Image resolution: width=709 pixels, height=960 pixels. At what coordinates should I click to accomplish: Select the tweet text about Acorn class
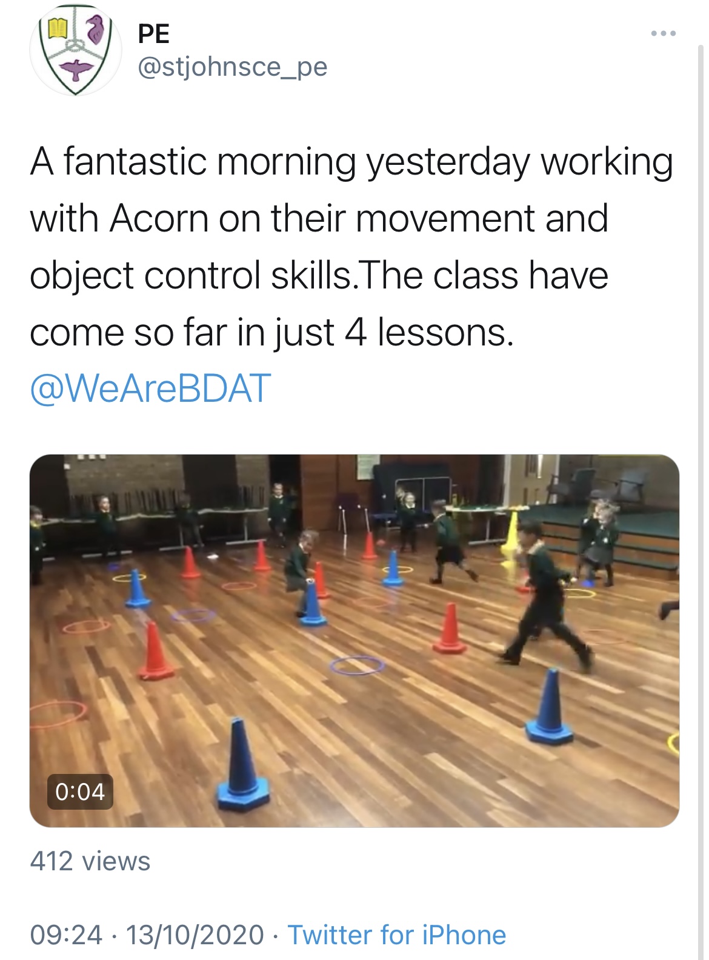tap(351, 247)
